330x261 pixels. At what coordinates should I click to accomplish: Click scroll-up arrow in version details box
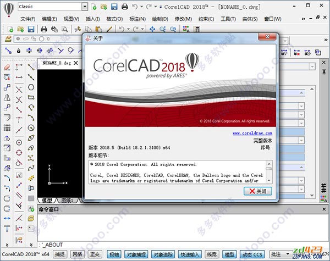click(x=269, y=164)
